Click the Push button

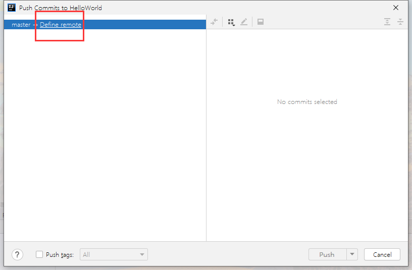click(327, 254)
